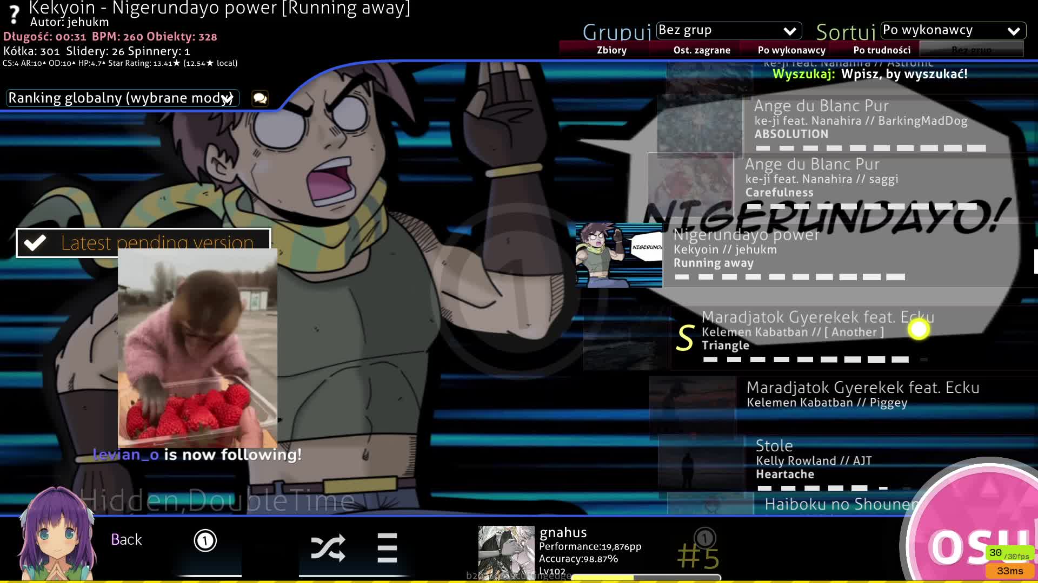Open the mods selection circle icon

pos(205,540)
